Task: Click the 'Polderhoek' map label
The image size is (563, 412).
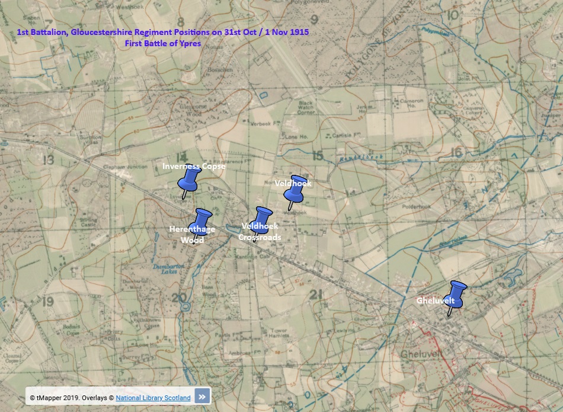Action: point(416,206)
